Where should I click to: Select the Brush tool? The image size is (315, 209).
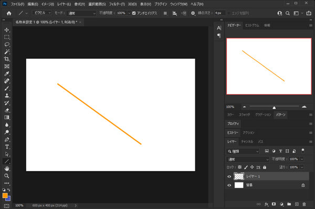click(7, 88)
